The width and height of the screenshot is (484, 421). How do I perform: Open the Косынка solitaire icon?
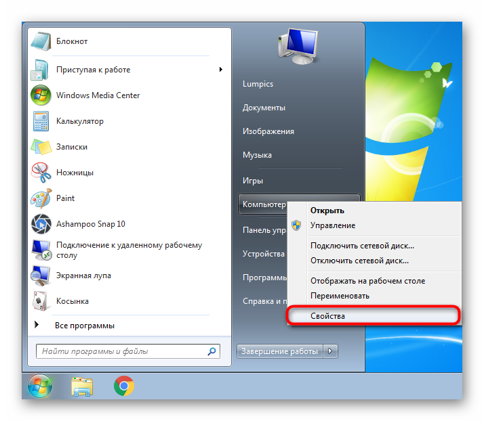pyautogui.click(x=40, y=301)
